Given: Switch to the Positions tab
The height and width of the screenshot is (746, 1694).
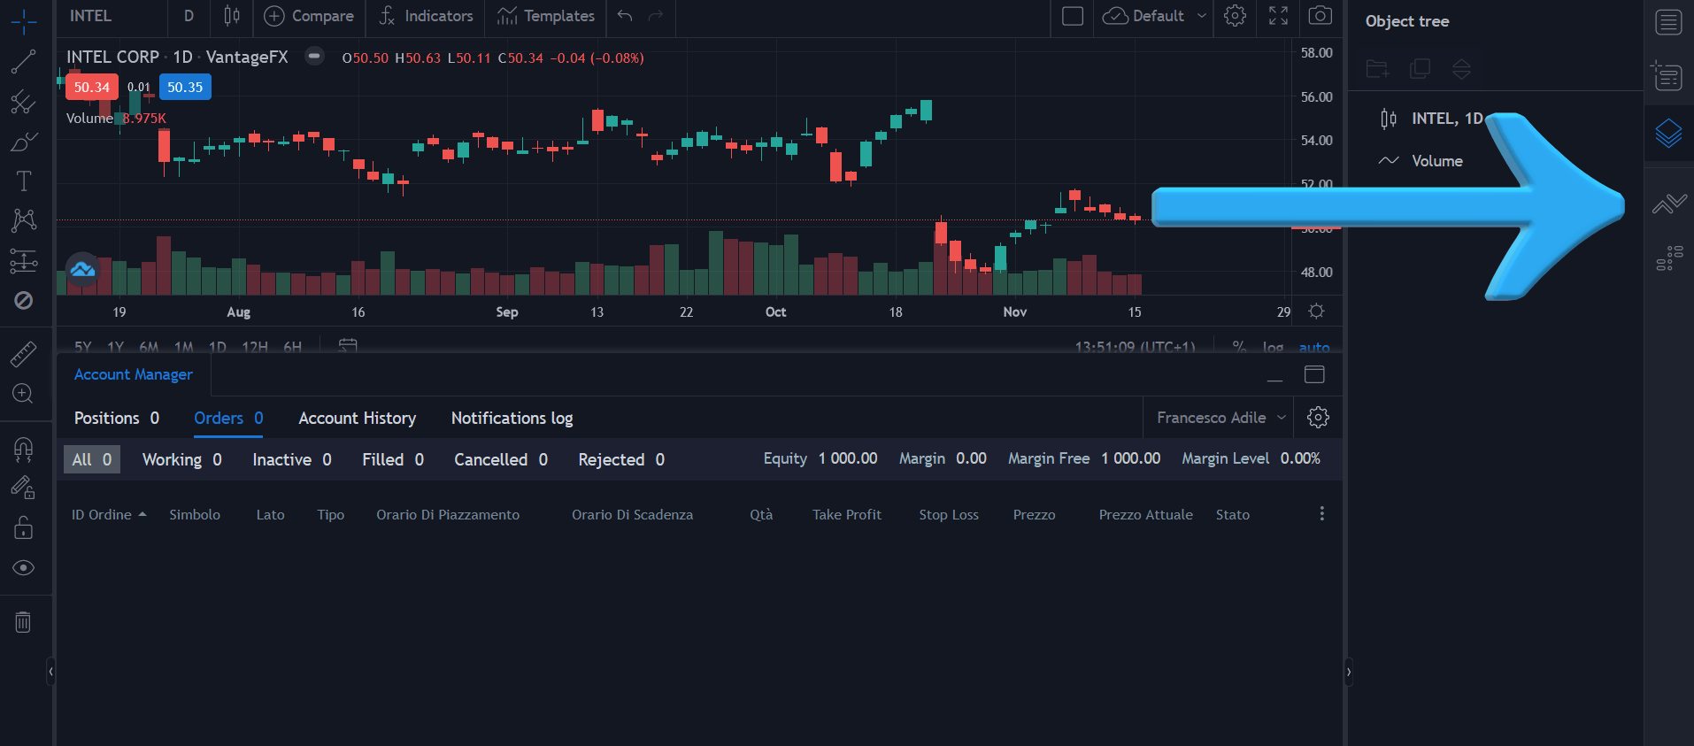Looking at the screenshot, I should pyautogui.click(x=117, y=418).
